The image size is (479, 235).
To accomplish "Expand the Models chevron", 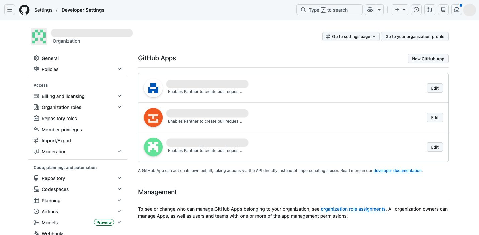I will pos(119,222).
